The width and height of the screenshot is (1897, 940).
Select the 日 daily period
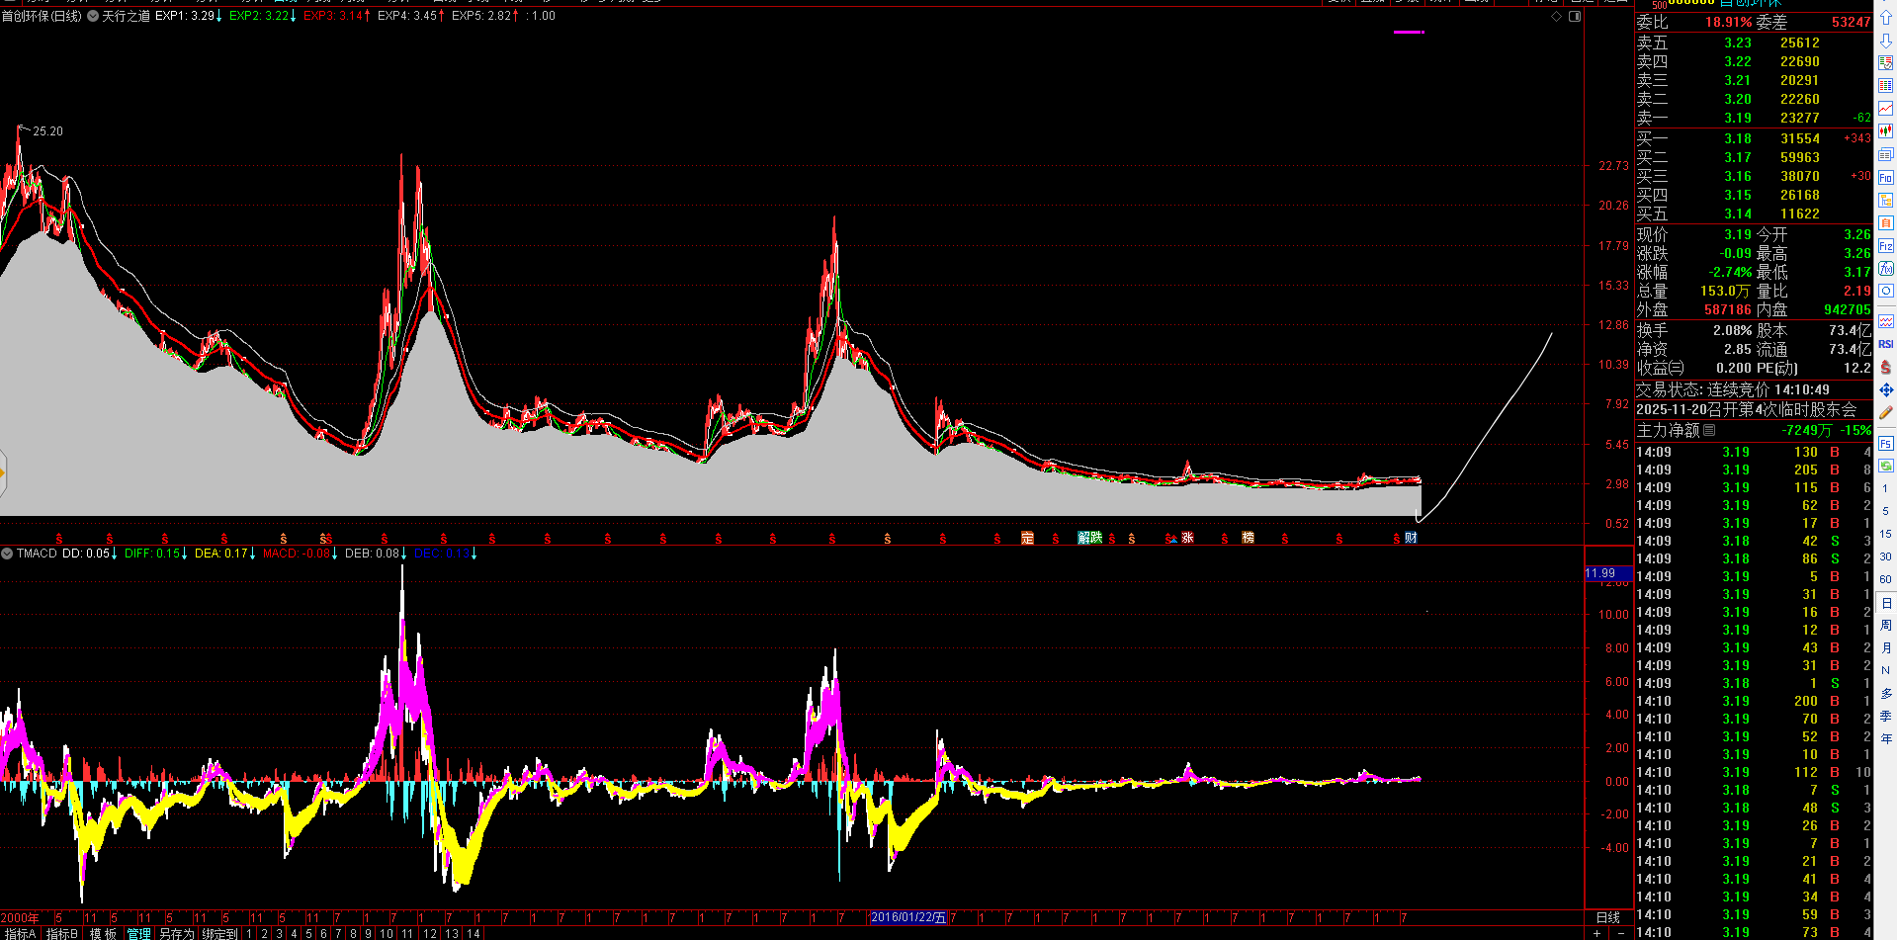[1885, 603]
